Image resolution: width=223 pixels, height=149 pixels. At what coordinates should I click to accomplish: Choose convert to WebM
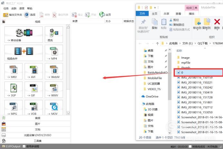tap(54, 71)
